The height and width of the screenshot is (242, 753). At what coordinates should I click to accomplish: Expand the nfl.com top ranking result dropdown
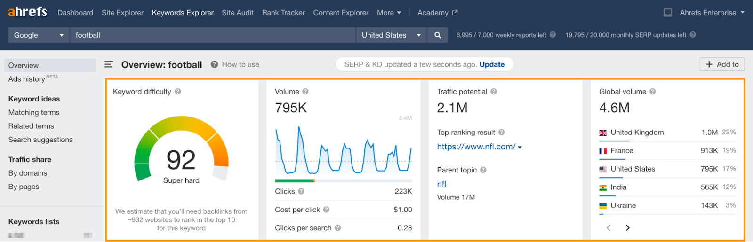click(x=520, y=148)
